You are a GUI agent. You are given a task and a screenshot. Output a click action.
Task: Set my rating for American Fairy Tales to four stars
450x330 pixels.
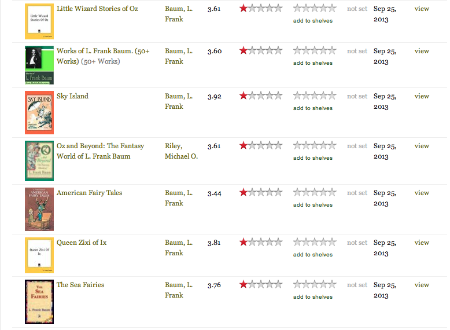[323, 192]
